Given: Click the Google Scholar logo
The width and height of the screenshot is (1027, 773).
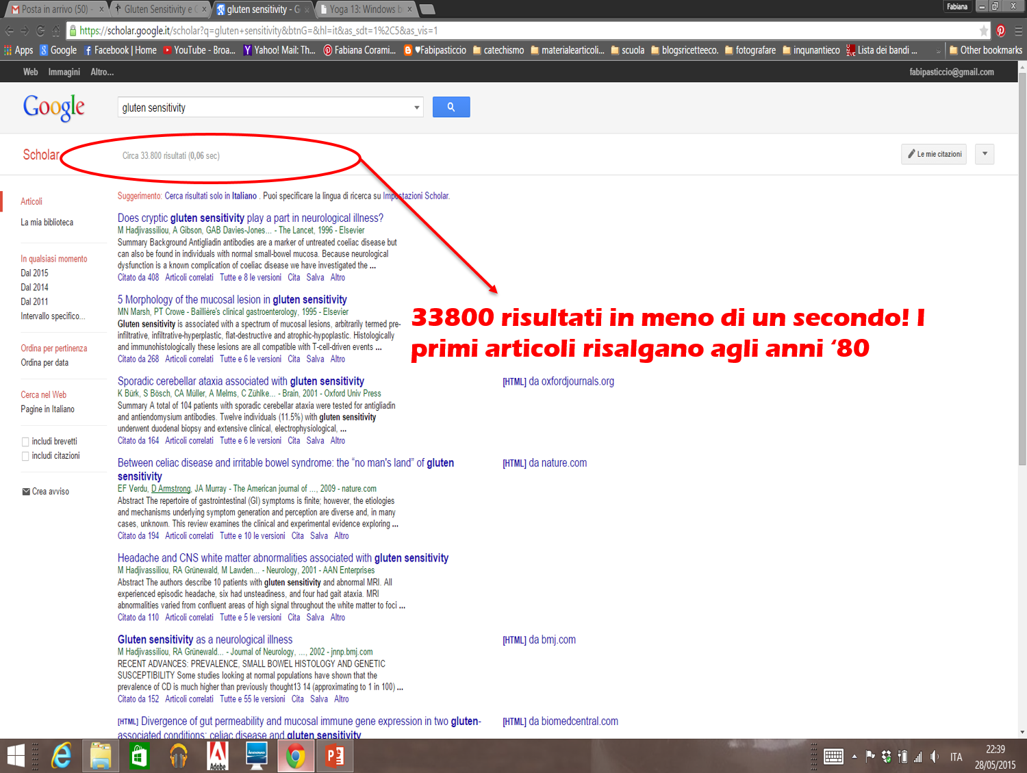Looking at the screenshot, I should [53, 107].
